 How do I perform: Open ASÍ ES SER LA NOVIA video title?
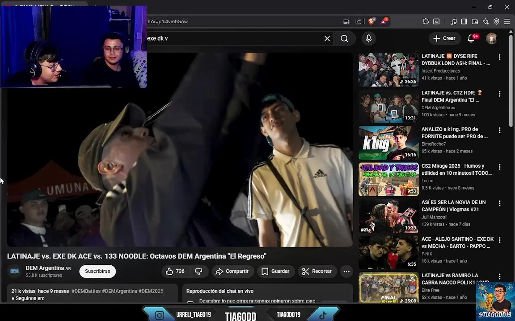pos(454,206)
